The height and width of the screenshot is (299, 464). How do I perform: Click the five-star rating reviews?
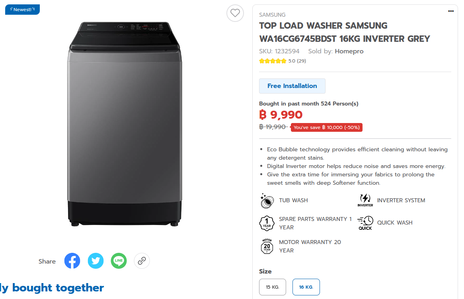(282, 61)
